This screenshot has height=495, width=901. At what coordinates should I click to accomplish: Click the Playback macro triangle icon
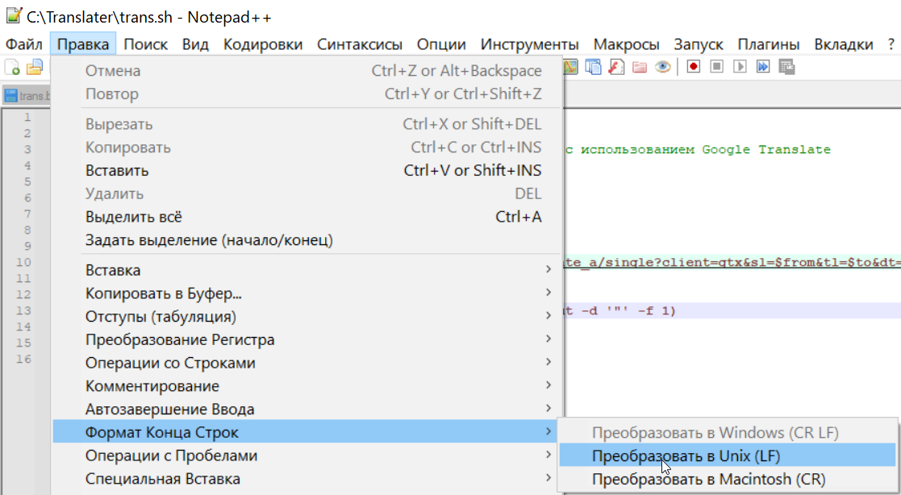[740, 67]
